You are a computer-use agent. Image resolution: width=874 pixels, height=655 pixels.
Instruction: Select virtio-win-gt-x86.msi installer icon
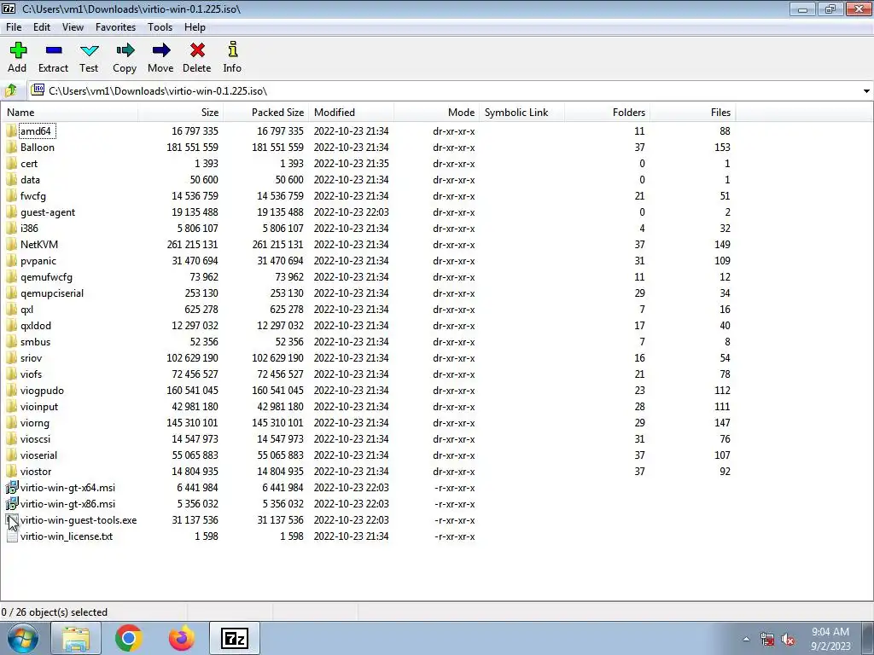tap(12, 504)
